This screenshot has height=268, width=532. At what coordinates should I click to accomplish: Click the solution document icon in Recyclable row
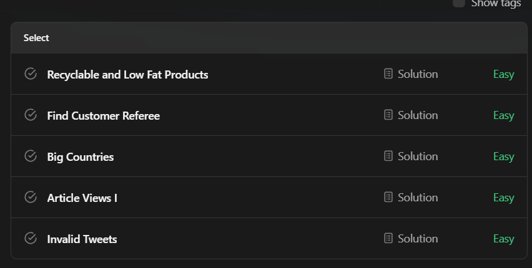click(388, 74)
